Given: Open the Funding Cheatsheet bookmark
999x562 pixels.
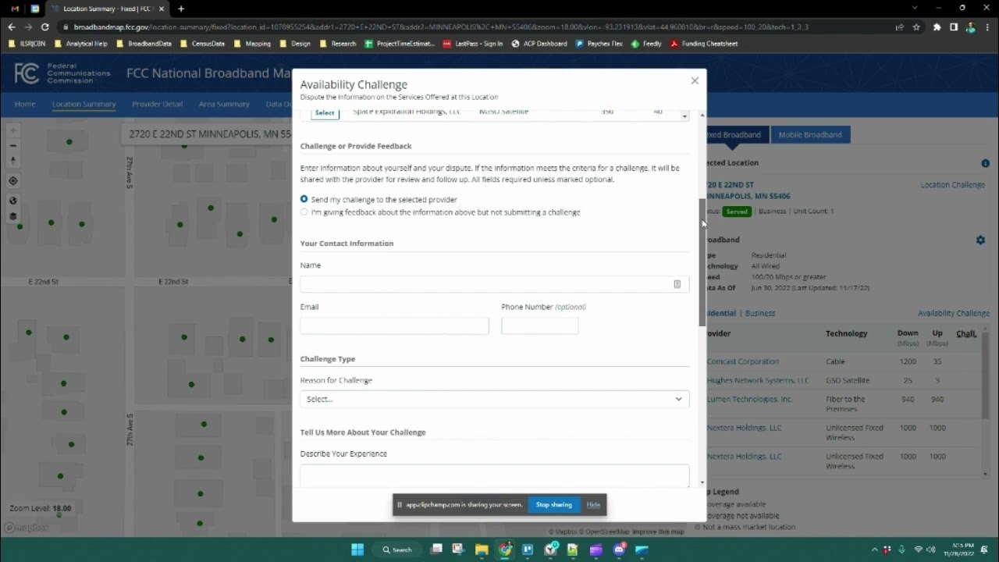Looking at the screenshot, I should [x=703, y=44].
